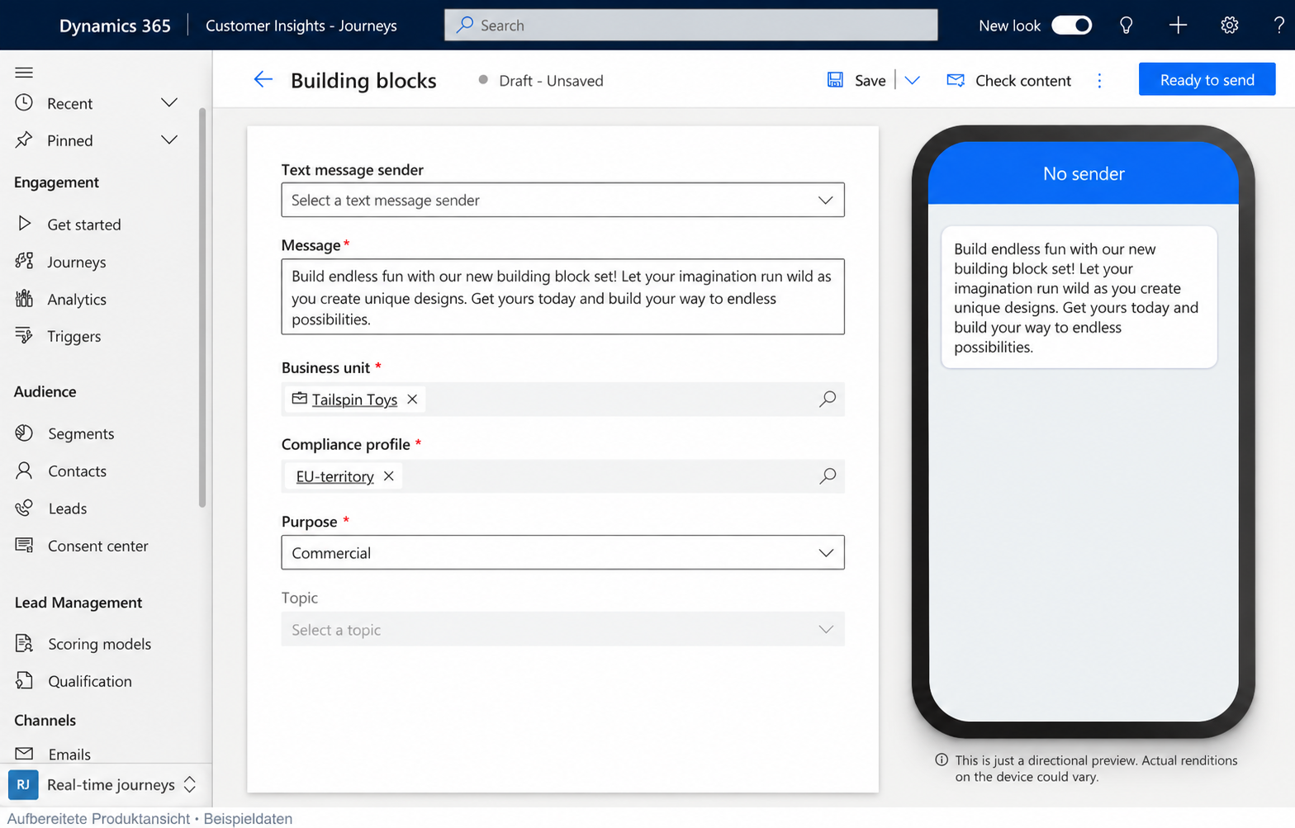Remove Tailspin Toys from Business unit

[412, 400]
